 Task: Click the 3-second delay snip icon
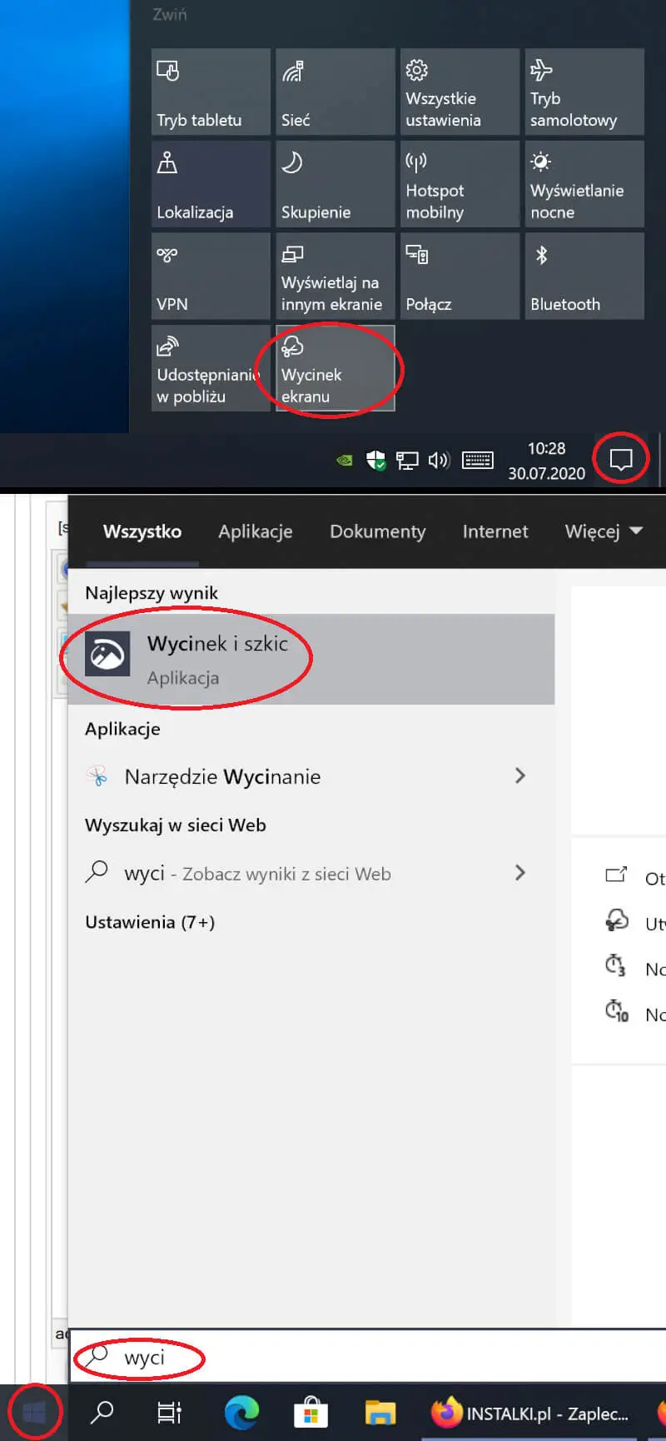pos(616,966)
